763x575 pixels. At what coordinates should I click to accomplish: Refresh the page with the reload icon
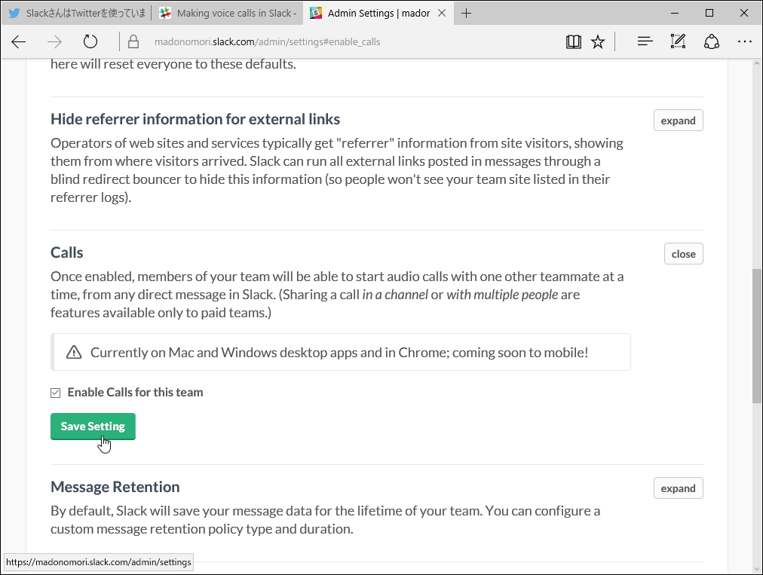click(x=90, y=42)
